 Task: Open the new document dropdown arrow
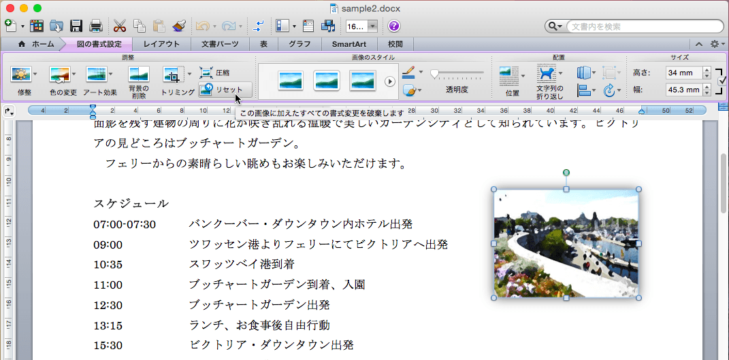pyautogui.click(x=22, y=26)
